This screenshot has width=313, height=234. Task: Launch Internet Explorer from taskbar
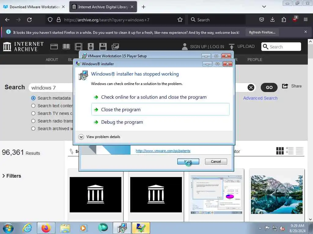[x=27, y=228]
